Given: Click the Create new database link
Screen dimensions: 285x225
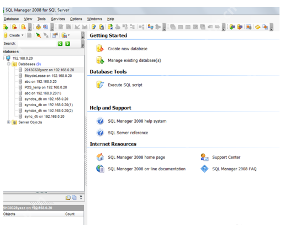Looking at the screenshot, I should tap(128, 49).
